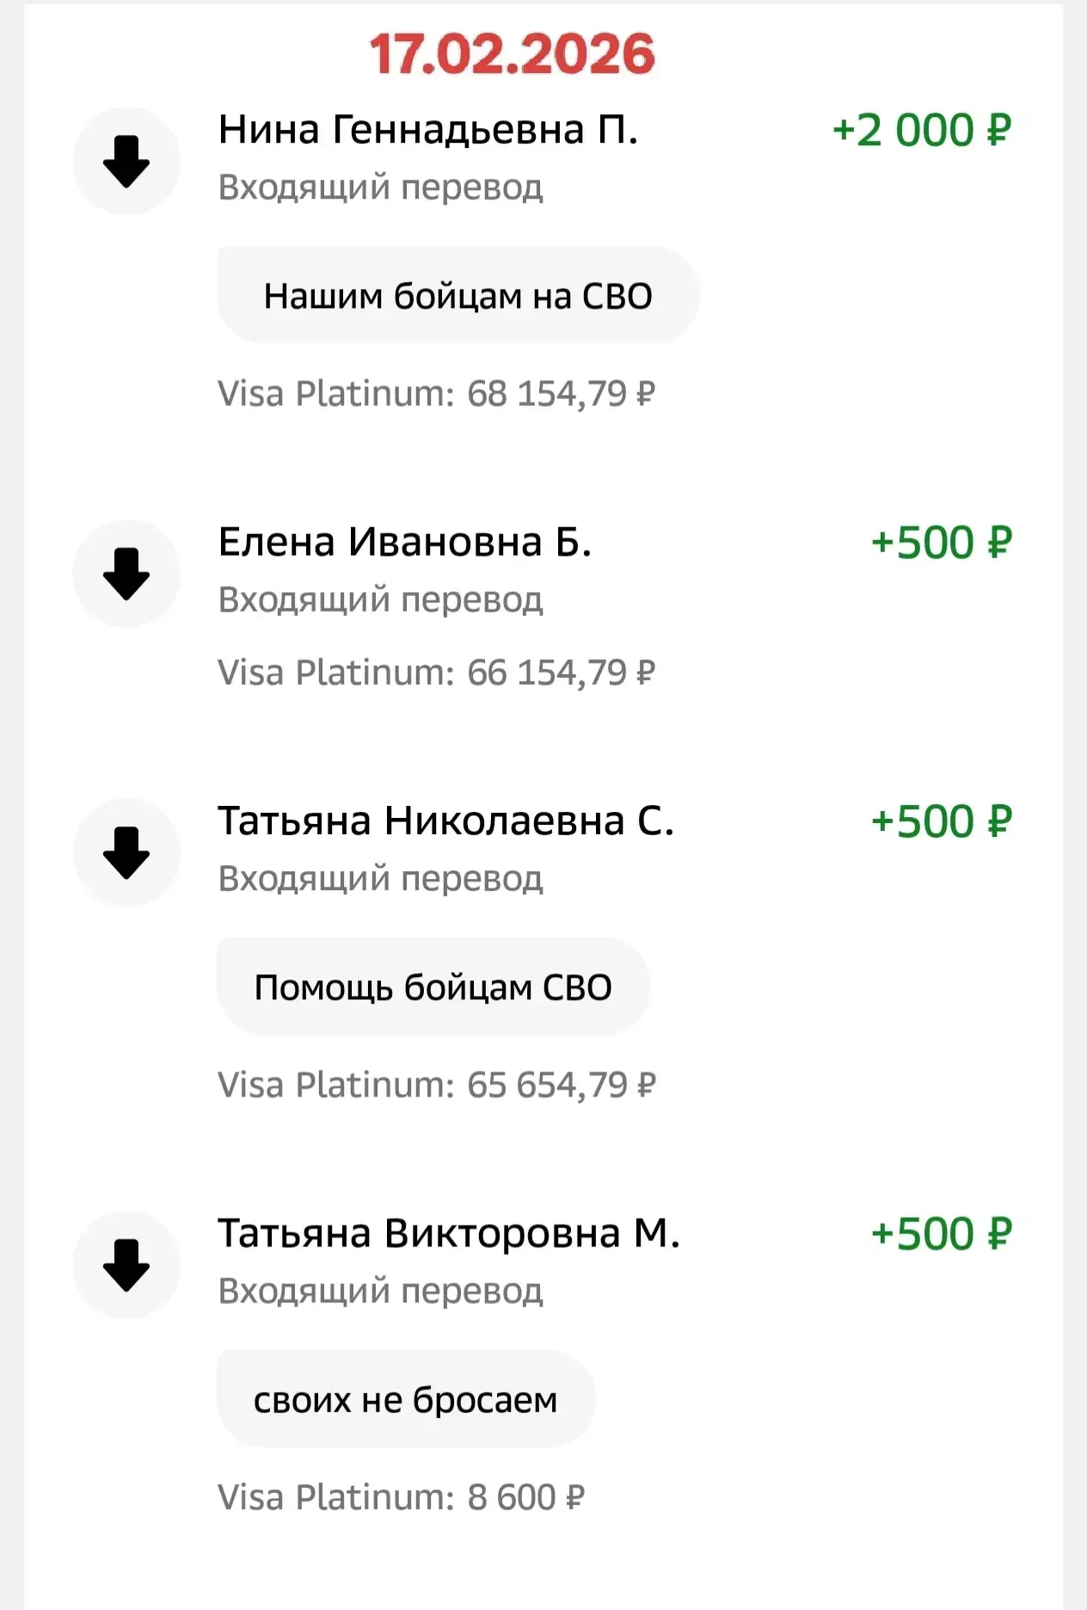The width and height of the screenshot is (1087, 1610).
Task: Select the +2 000 ₽ amount
Action: coord(921,132)
